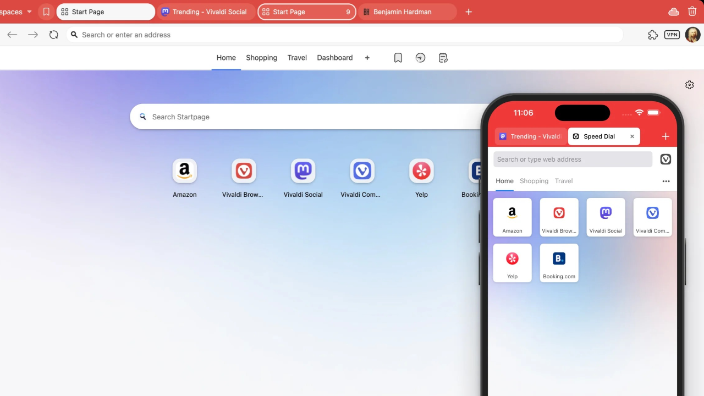Switch to the Shopping speed dial tab
Screen dimensions: 704x396
click(261, 58)
